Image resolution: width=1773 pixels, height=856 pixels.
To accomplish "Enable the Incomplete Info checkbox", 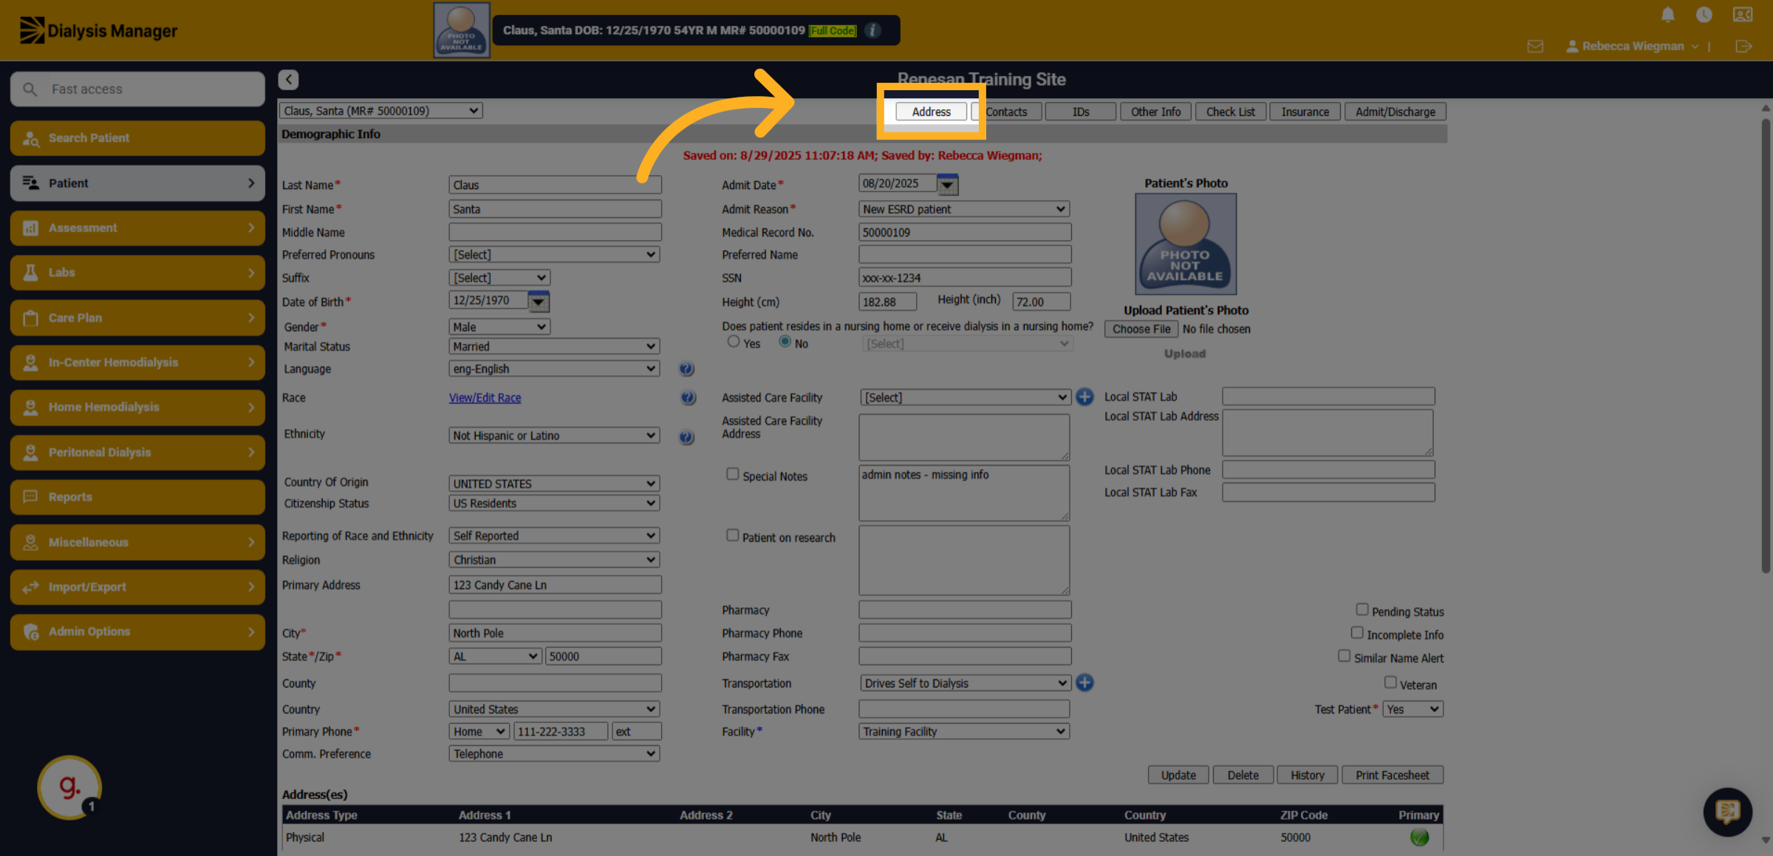I will (x=1356, y=632).
